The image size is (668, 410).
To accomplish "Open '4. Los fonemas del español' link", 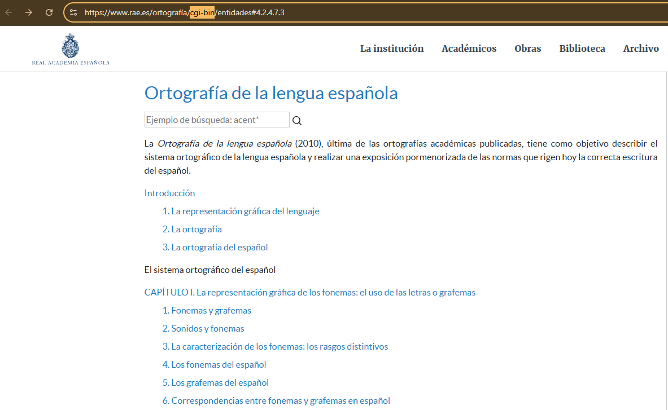I will pos(214,364).
